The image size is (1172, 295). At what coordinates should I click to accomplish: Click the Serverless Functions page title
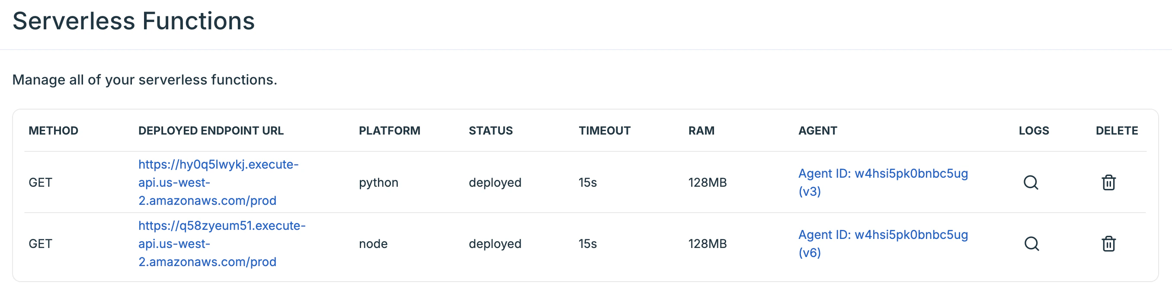click(134, 20)
